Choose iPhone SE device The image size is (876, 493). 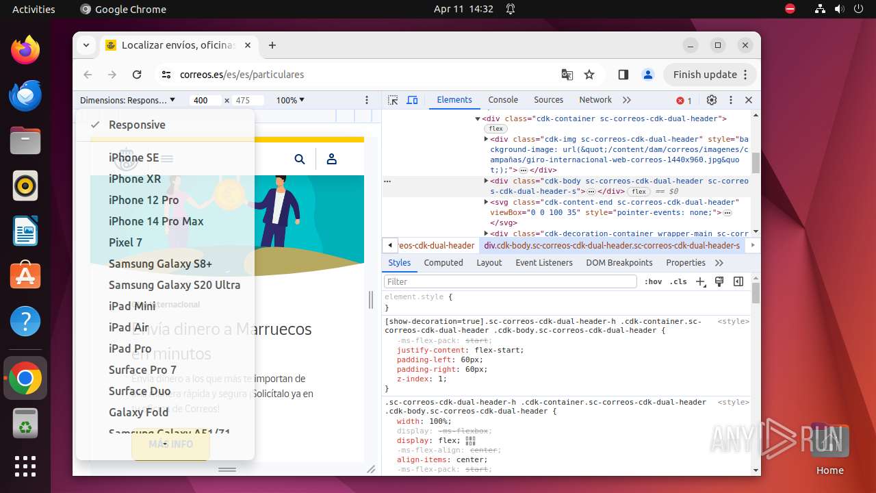[x=165, y=157]
